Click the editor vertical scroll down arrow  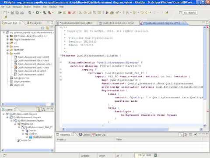click(x=205, y=126)
